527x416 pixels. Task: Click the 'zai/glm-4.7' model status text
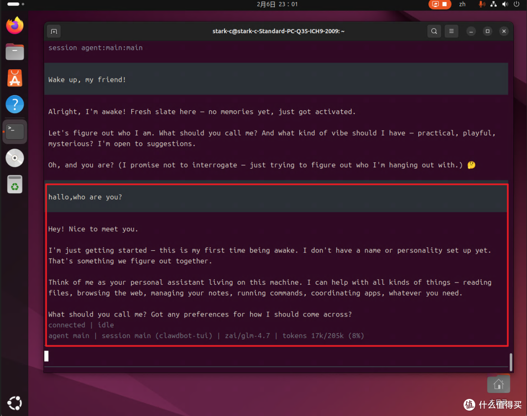click(x=247, y=336)
